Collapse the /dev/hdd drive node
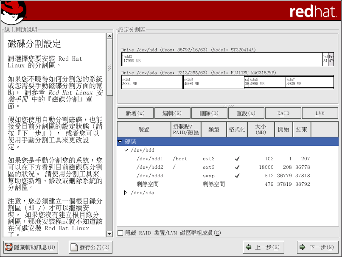342x257 pixels. click(126, 150)
